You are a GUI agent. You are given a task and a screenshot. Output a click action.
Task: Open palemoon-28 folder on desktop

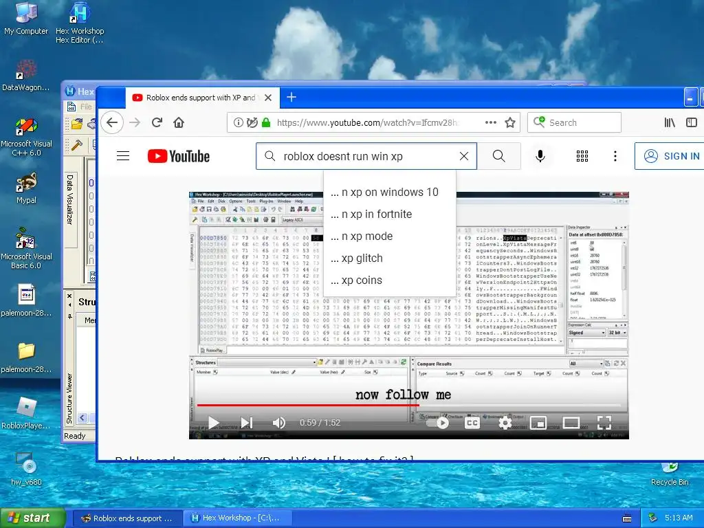pos(26,357)
